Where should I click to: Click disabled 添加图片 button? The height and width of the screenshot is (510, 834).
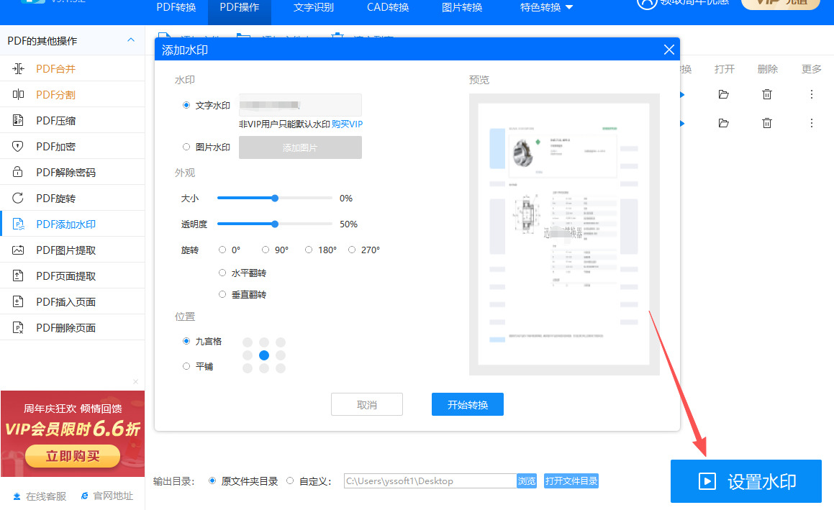[301, 147]
